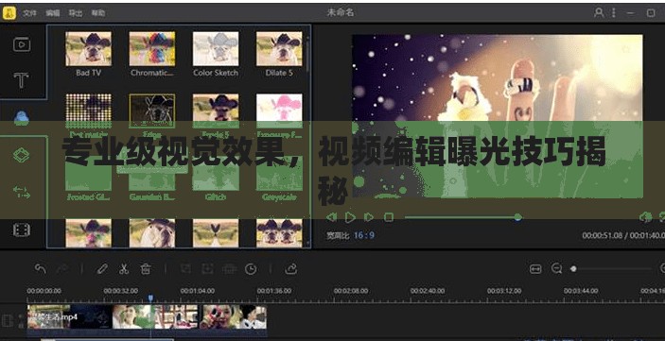Select the Color Sketch filter thumbnail
Screen dimensions: 665x341
(216, 49)
